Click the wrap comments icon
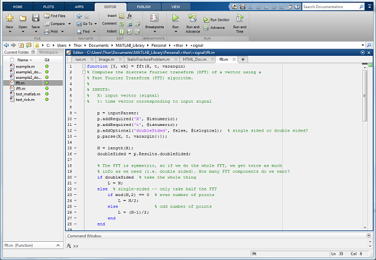 coord(137,24)
